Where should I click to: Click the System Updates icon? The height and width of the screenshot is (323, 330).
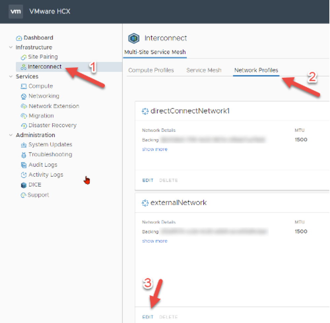pos(23,145)
